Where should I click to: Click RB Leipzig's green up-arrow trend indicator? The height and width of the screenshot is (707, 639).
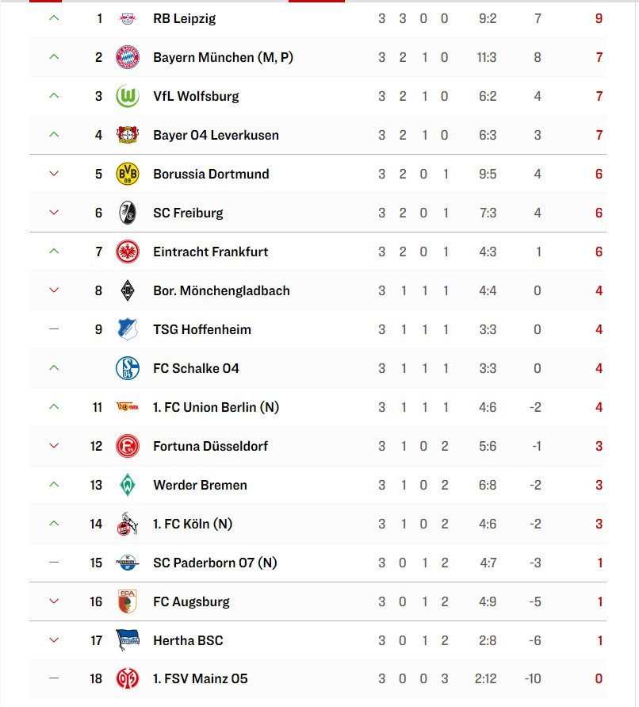(54, 18)
